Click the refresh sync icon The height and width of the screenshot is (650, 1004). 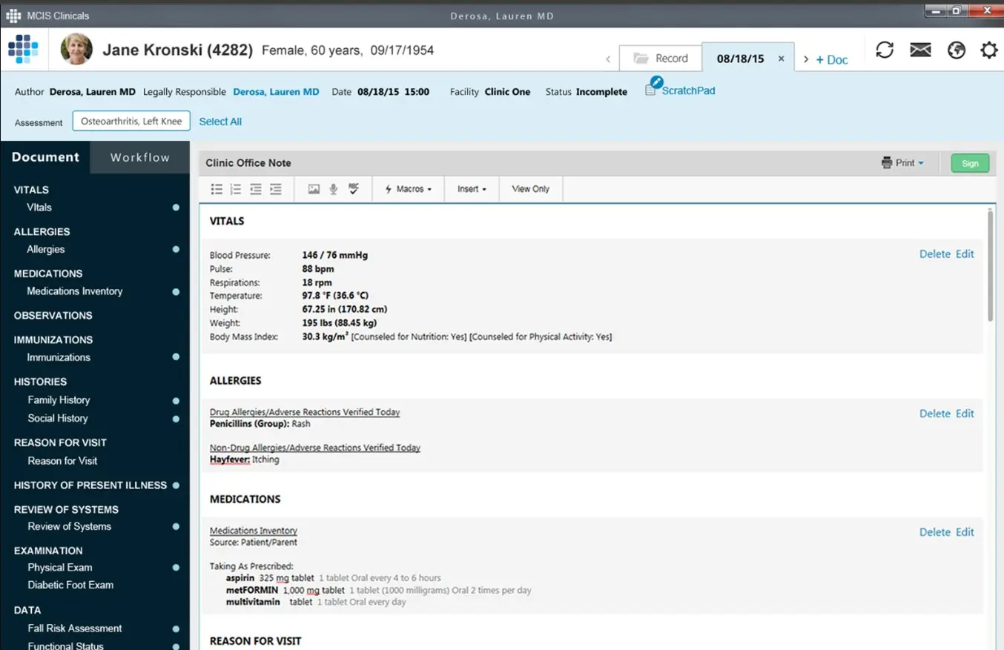[x=885, y=50]
